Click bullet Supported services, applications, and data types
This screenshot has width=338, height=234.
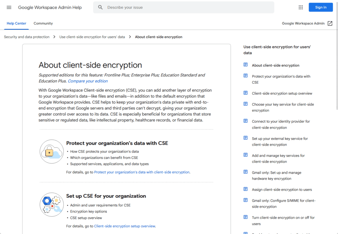[109, 164]
